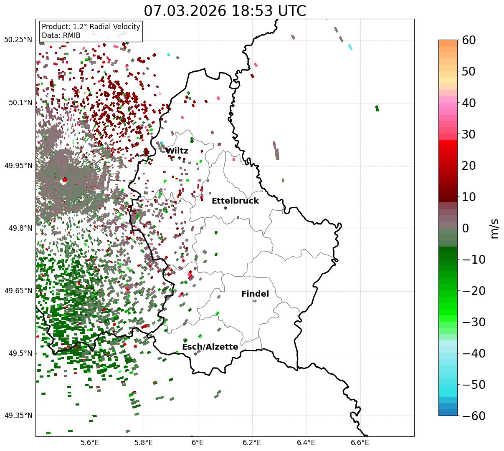This screenshot has height=451, width=504.
Task: Click the 6.2°E longitude tick label
Action: tap(252, 443)
